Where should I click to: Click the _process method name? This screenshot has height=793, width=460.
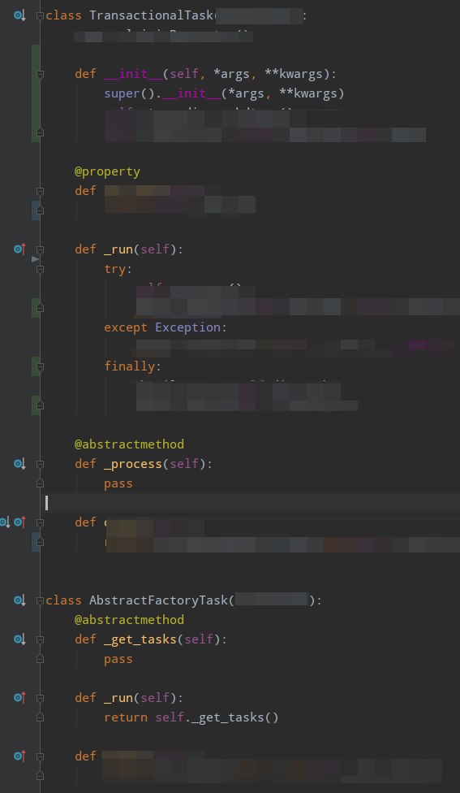click(133, 464)
